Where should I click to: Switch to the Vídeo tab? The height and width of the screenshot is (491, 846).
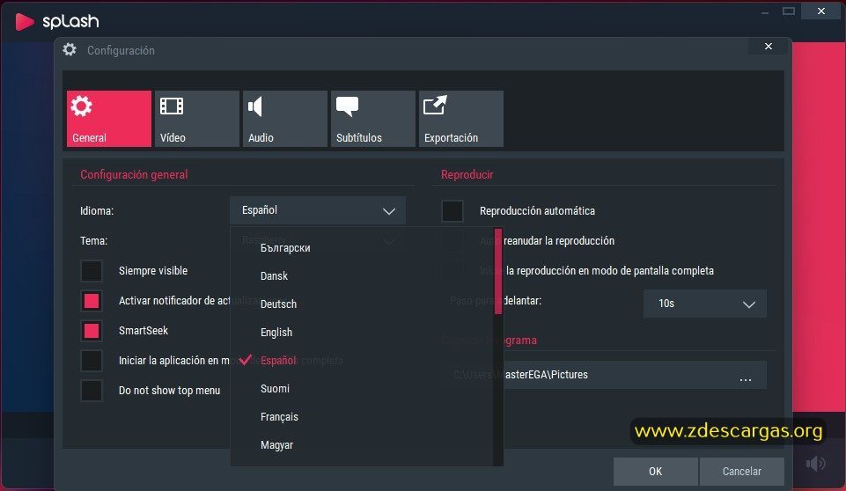click(197, 119)
